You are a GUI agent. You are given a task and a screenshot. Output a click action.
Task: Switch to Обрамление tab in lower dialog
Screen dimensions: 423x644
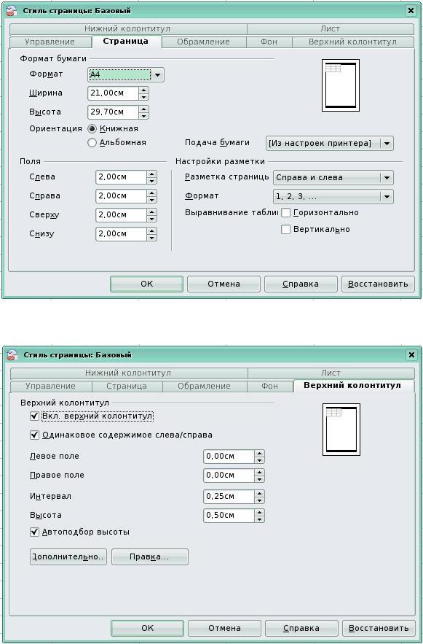click(204, 386)
